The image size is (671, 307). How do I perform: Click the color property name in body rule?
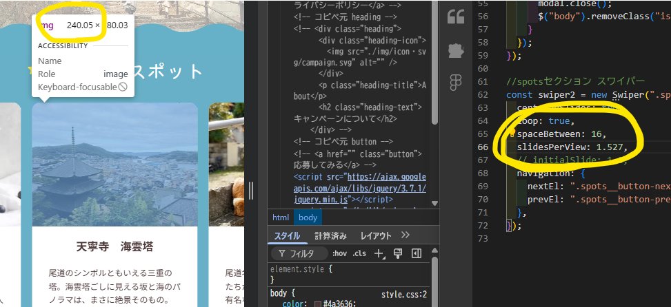click(294, 304)
